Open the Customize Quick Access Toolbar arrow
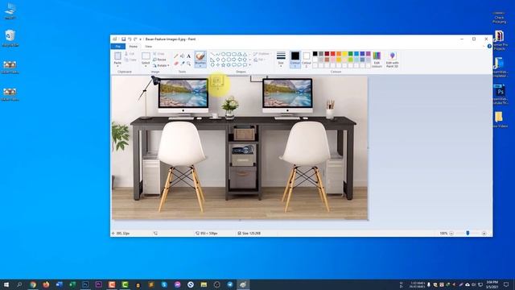 [x=141, y=39]
